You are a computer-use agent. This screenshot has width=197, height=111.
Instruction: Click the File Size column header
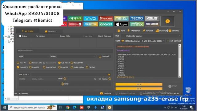click(88, 36)
